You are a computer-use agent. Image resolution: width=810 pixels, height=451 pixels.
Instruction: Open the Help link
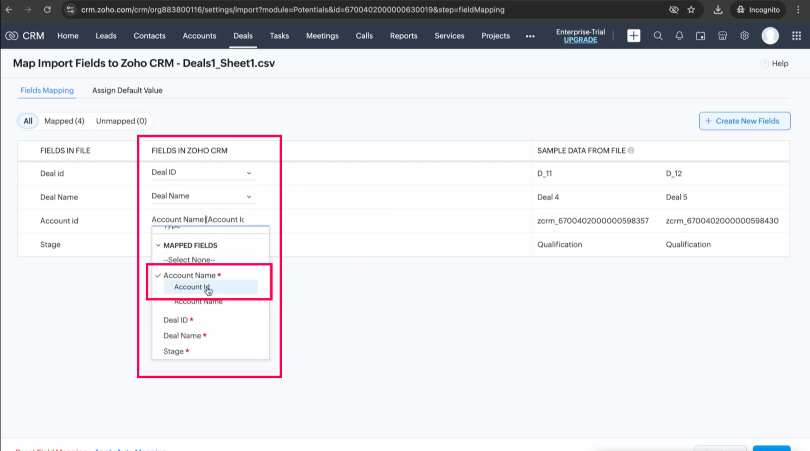pyautogui.click(x=780, y=64)
